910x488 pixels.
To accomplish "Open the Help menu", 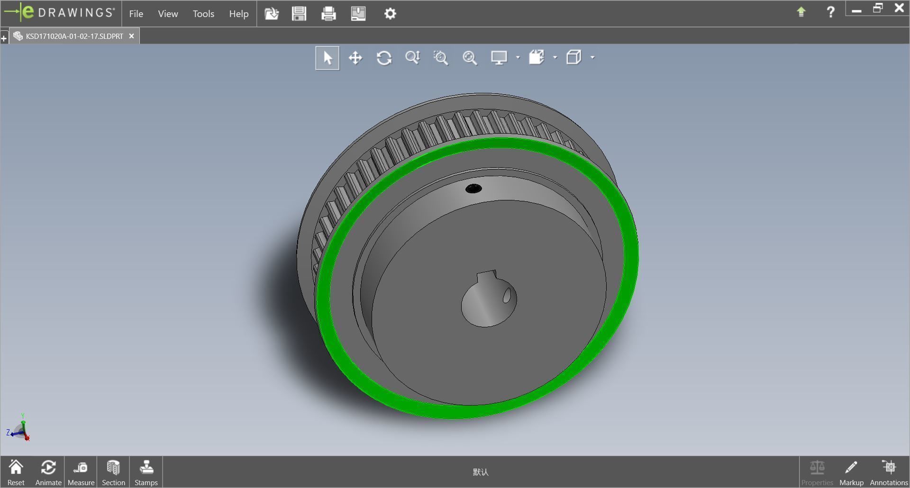I will click(x=238, y=14).
